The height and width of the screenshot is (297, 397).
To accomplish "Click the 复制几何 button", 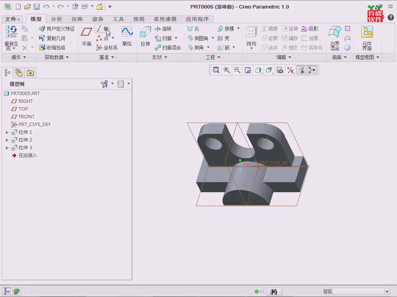I will 52,38.
